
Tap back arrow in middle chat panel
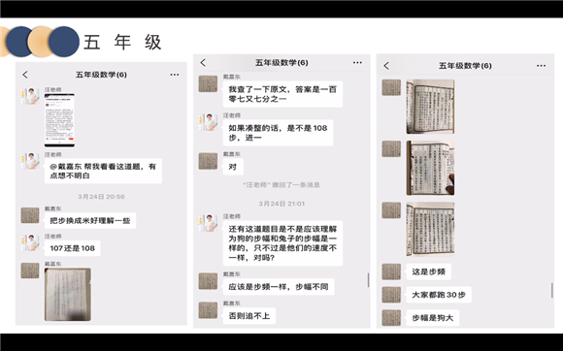click(203, 63)
